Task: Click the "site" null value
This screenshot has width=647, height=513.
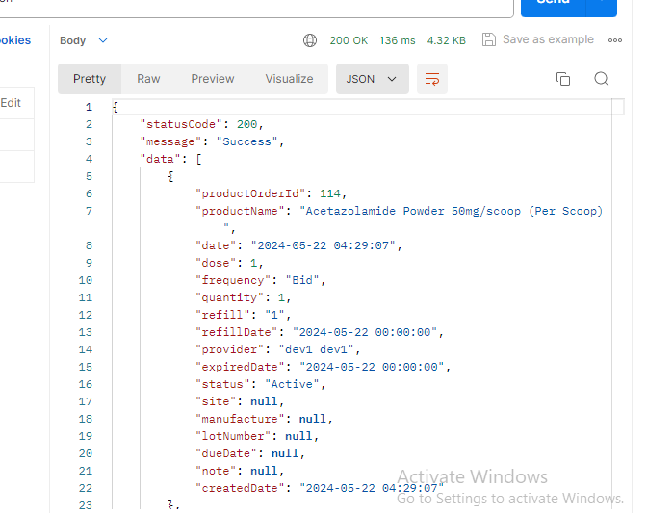Action: coord(264,401)
